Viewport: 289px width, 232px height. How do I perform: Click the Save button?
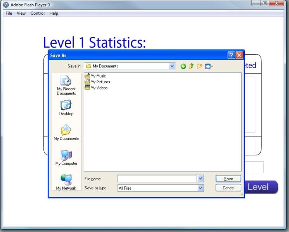click(228, 179)
